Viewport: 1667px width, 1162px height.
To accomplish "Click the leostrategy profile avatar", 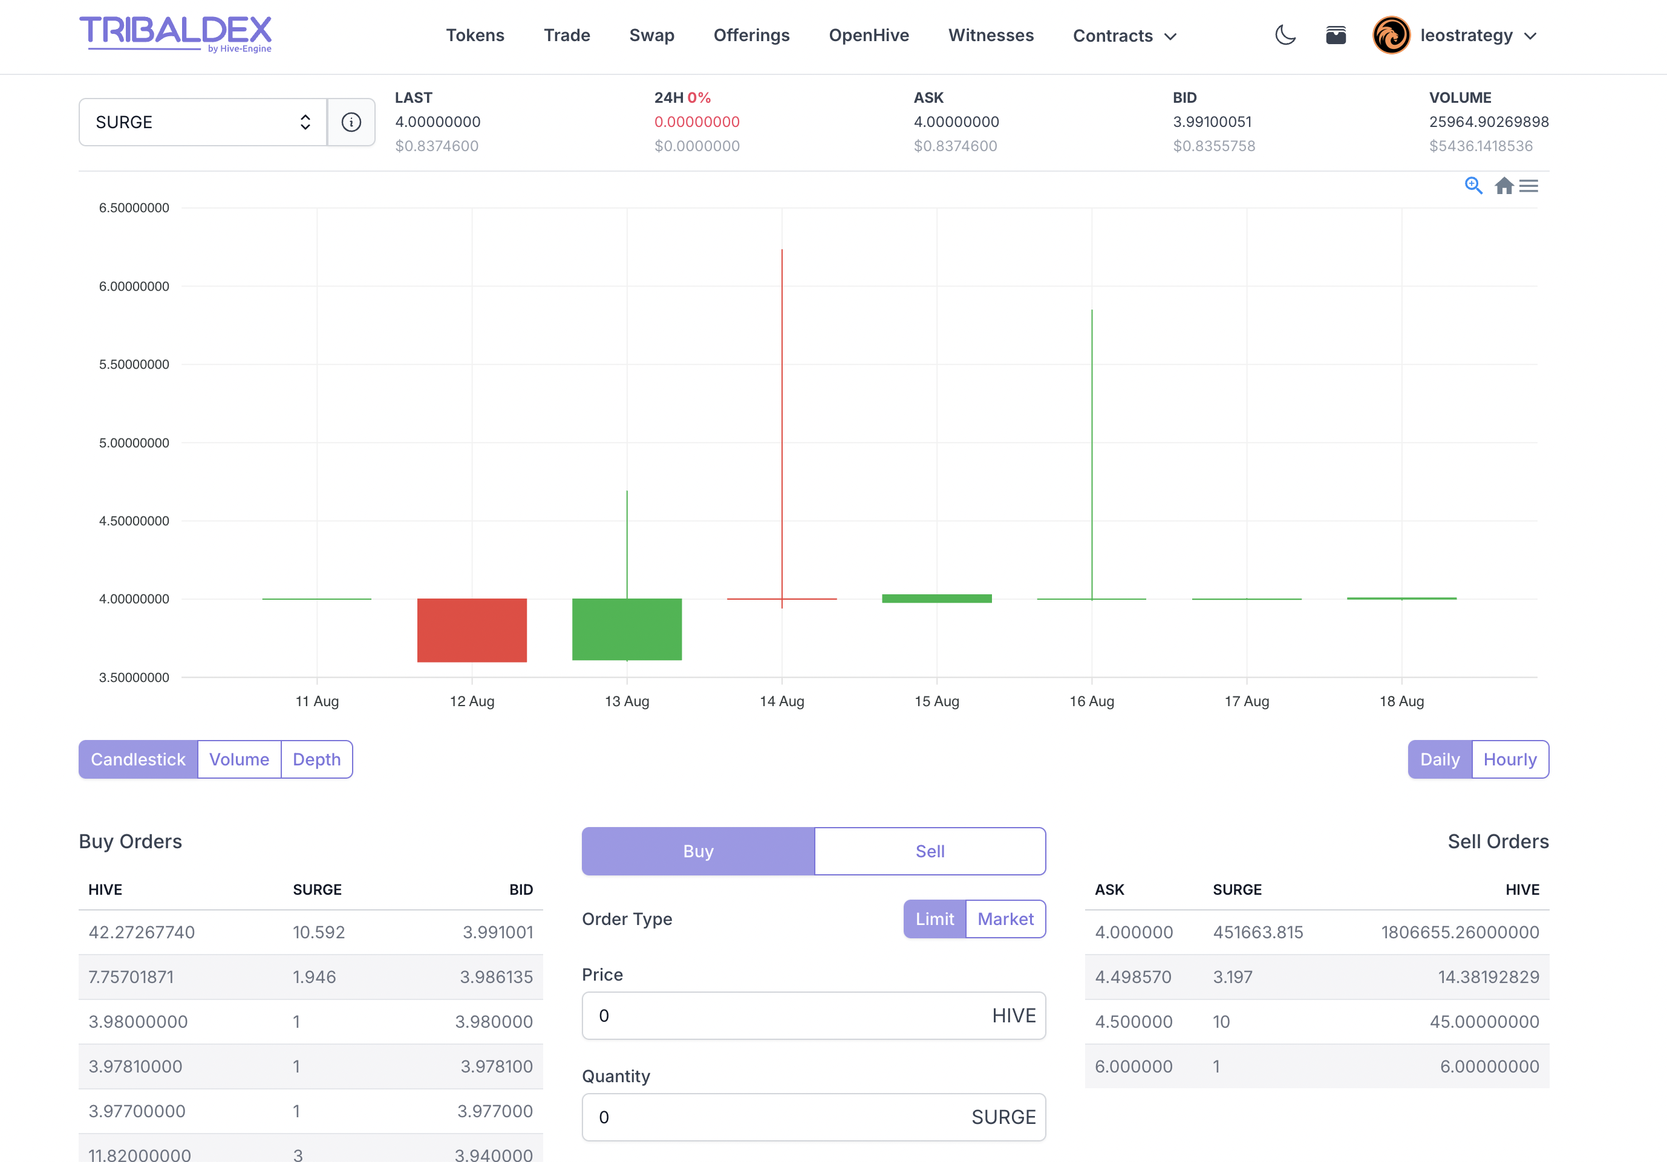I will [1391, 35].
